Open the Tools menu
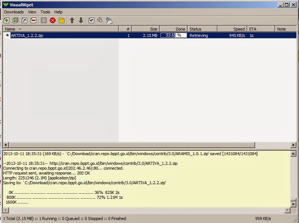Viewport: 299px width, 223px height. coord(45,12)
